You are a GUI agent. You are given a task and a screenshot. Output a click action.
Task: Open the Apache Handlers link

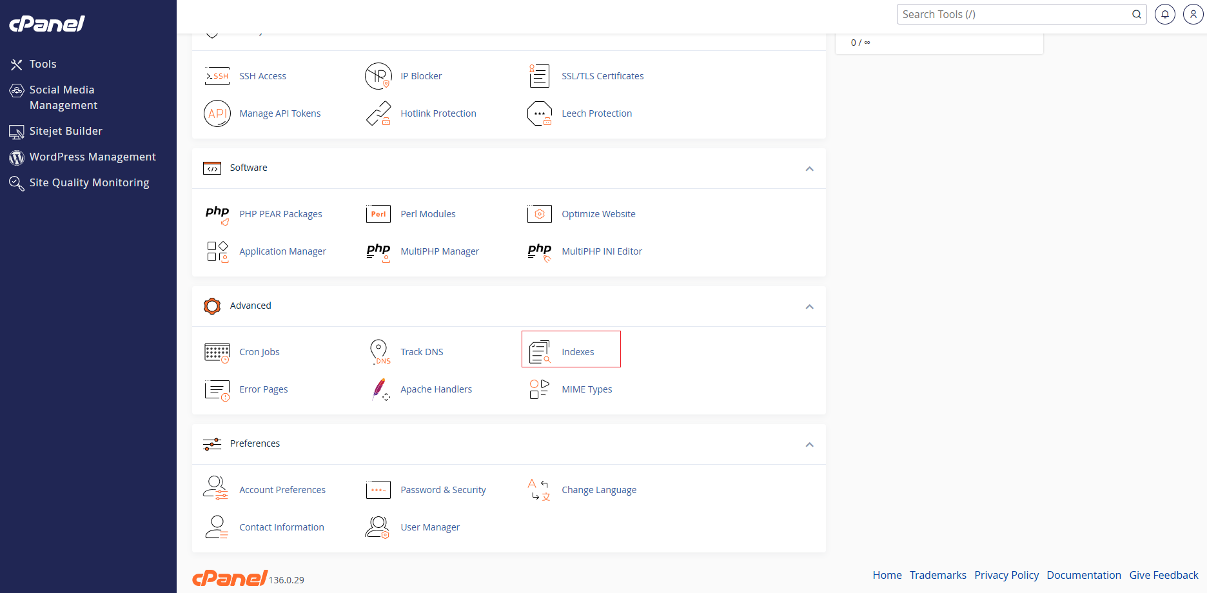tap(436, 389)
